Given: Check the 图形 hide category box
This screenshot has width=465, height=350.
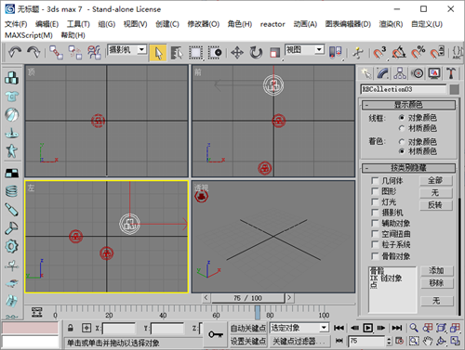Looking at the screenshot, I should (375, 191).
